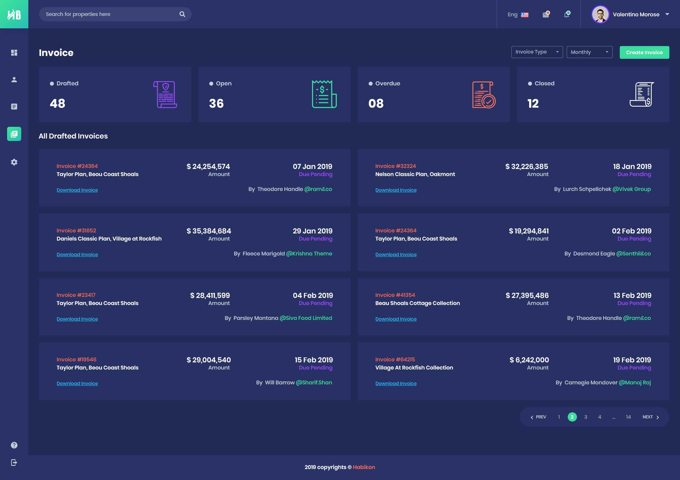Viewport: 680px width, 480px height.
Task: Download invoice #32324
Action: (x=396, y=190)
